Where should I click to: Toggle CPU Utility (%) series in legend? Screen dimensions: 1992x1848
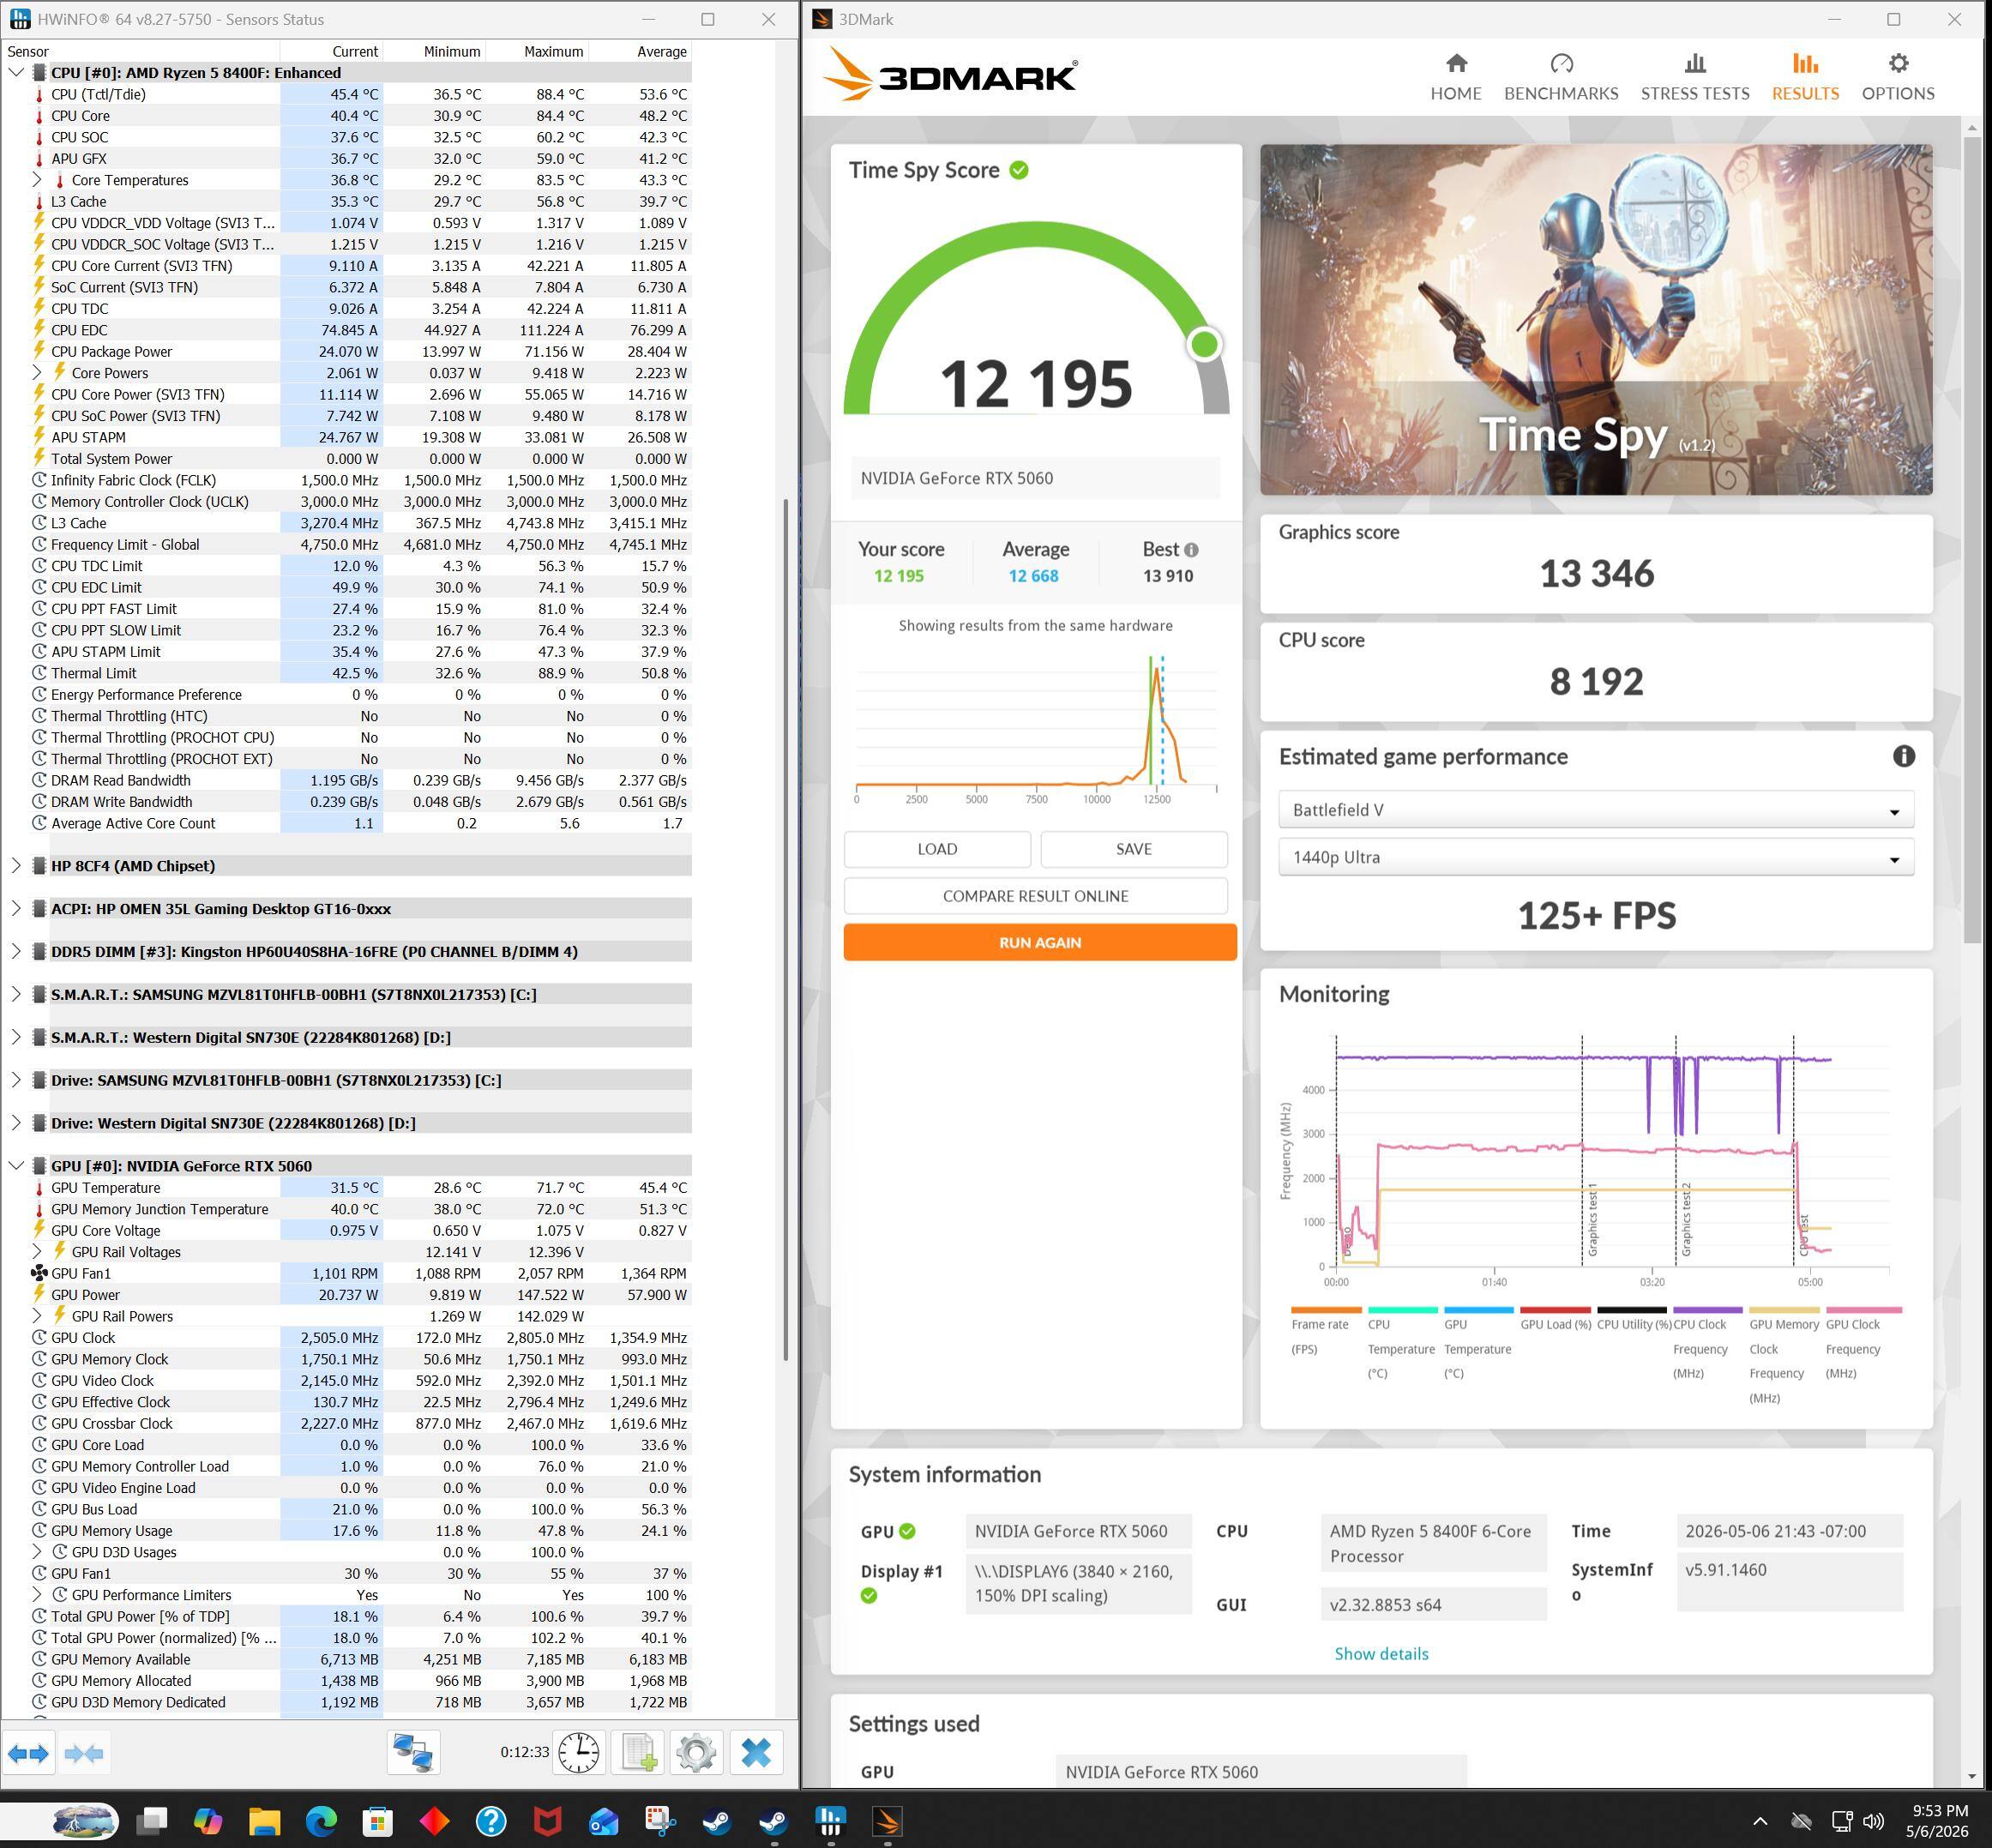coord(1633,1319)
